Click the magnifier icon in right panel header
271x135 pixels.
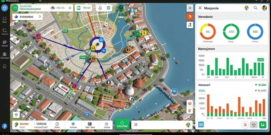pyautogui.click(x=255, y=8)
